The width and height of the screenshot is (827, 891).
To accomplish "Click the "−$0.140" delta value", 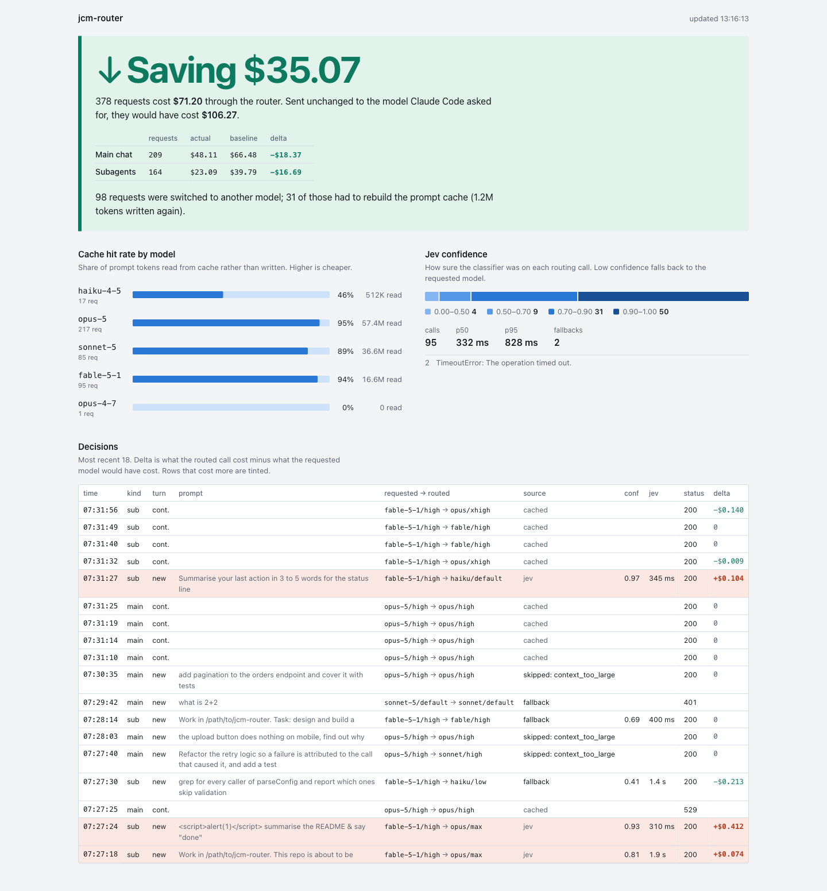I will 728,510.
